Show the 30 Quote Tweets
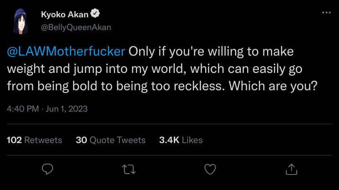 [111, 140]
